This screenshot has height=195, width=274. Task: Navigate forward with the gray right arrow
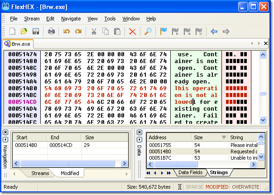[x=226, y=32]
